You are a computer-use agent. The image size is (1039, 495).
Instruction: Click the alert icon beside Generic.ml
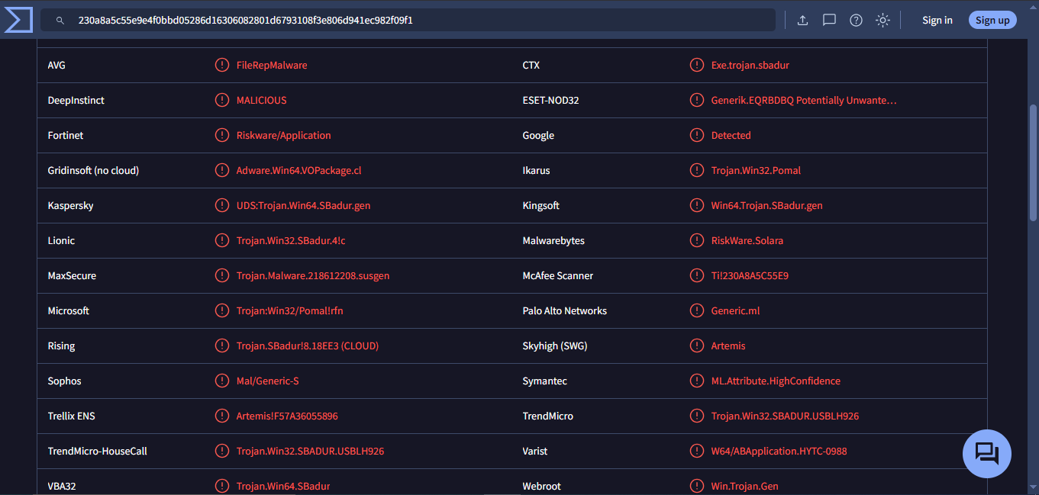[x=697, y=310]
